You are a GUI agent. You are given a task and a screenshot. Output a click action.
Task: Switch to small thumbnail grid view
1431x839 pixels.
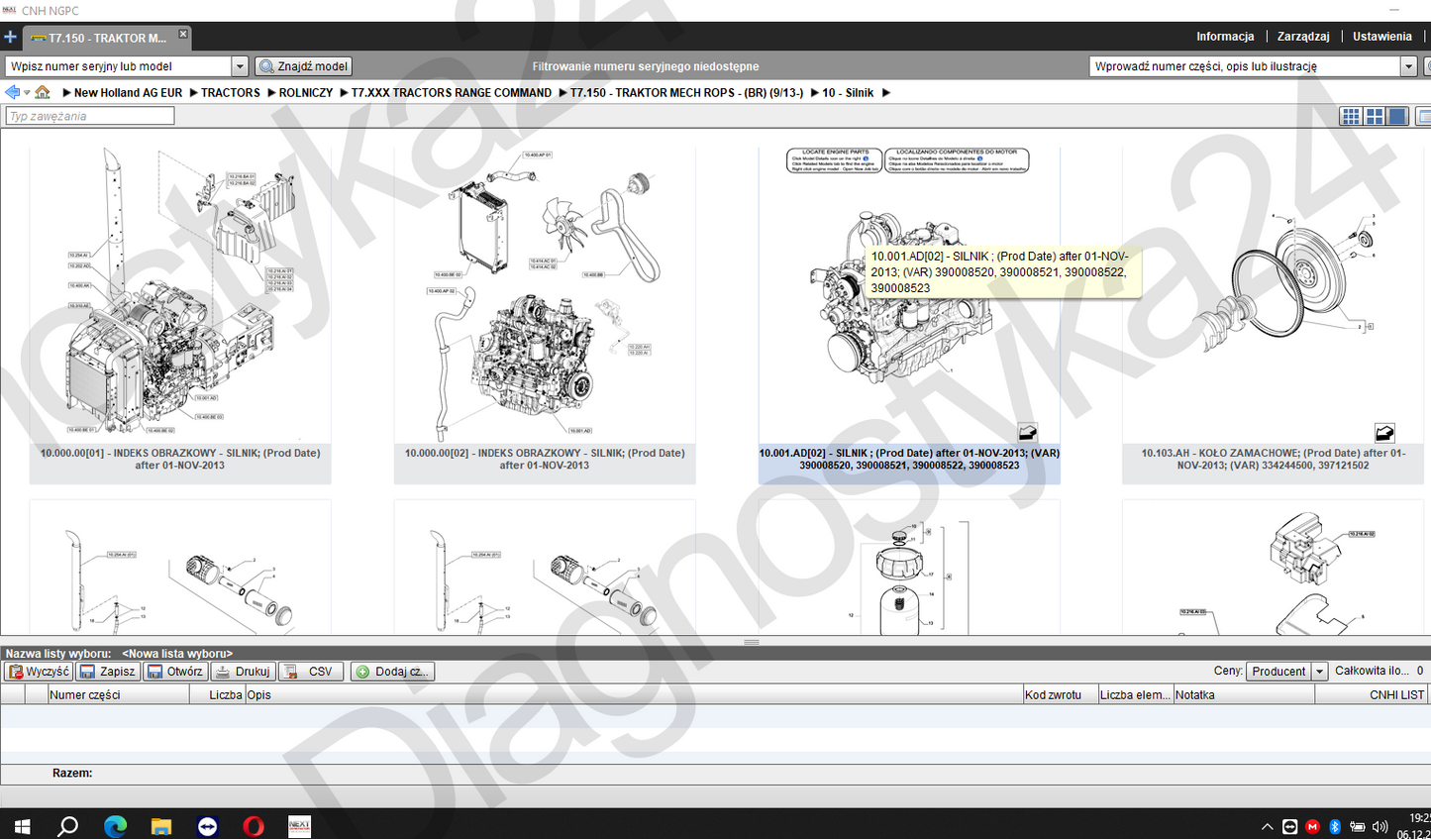(x=1351, y=116)
